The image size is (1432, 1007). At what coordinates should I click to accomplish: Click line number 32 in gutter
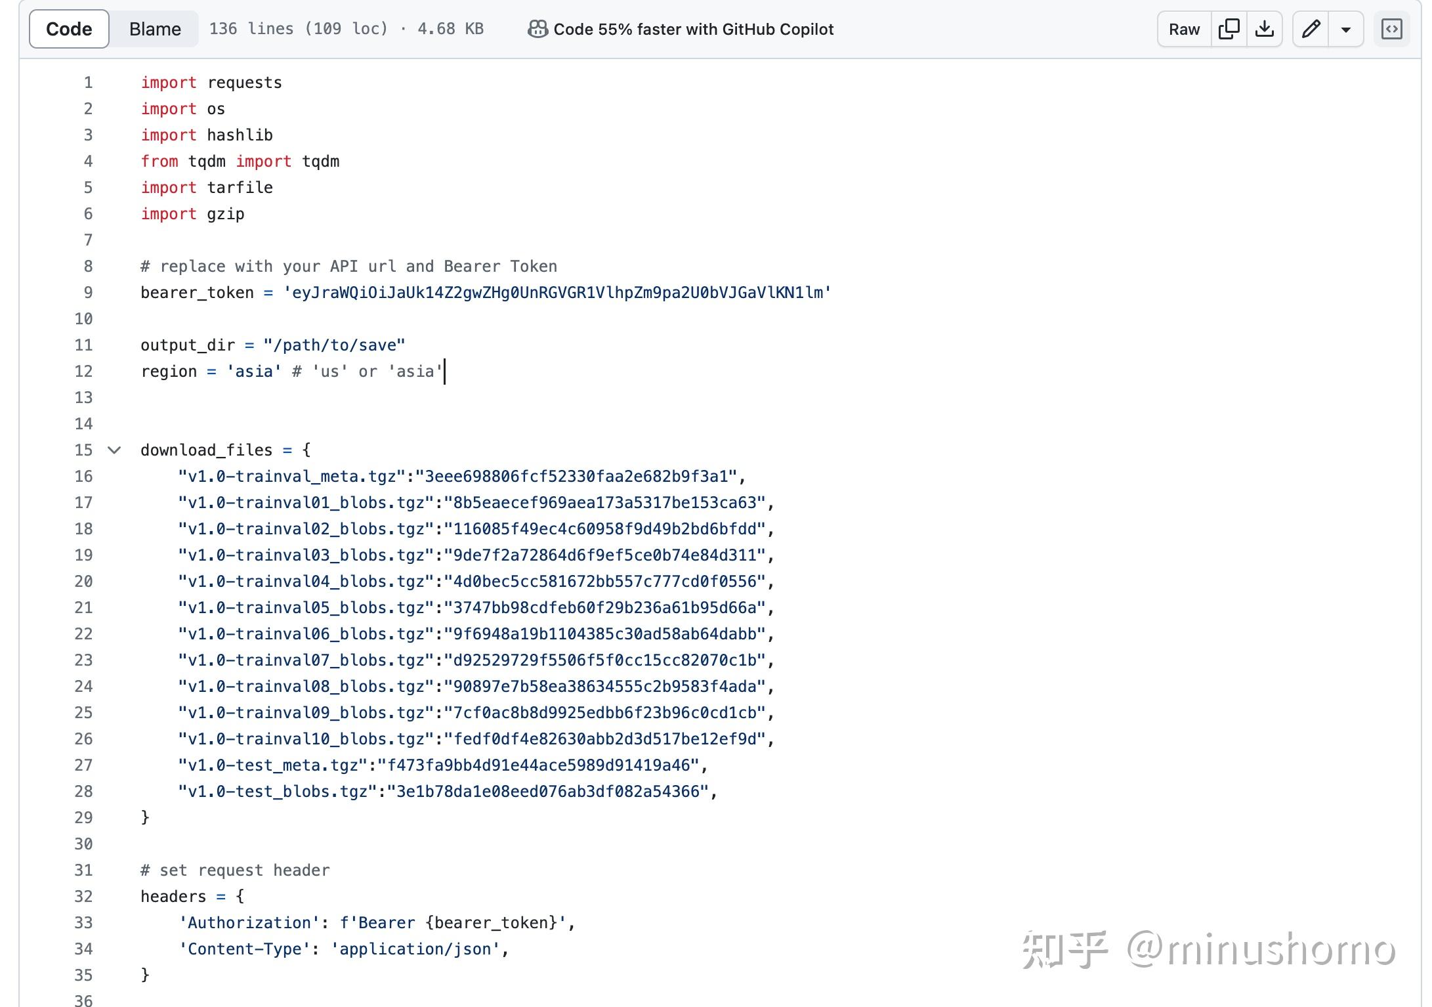tap(83, 897)
